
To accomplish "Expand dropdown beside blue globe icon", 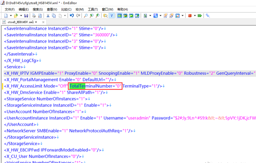I will 160,16.
